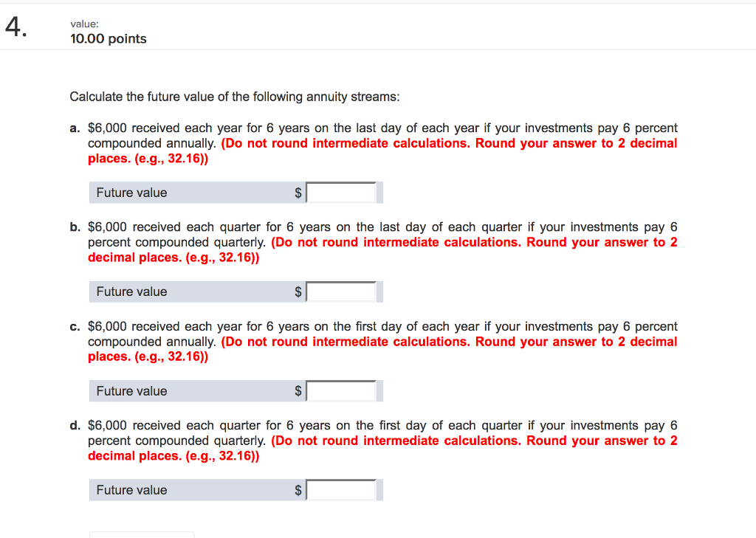Click the partially visible button at bottom
The width and height of the screenshot is (756, 538).
coord(142,536)
